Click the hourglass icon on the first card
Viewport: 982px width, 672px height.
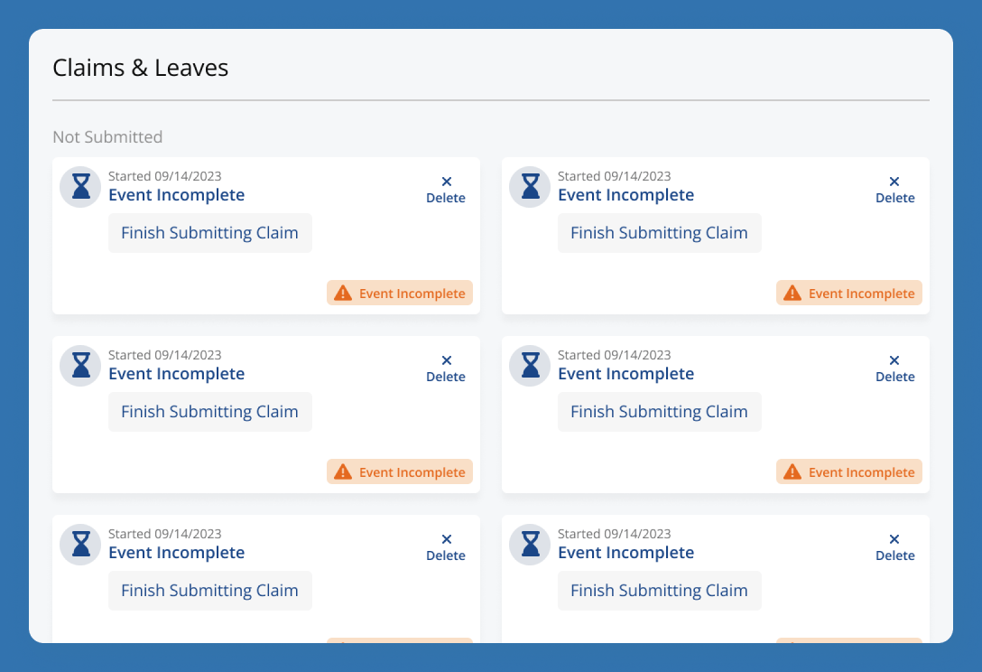(x=79, y=187)
